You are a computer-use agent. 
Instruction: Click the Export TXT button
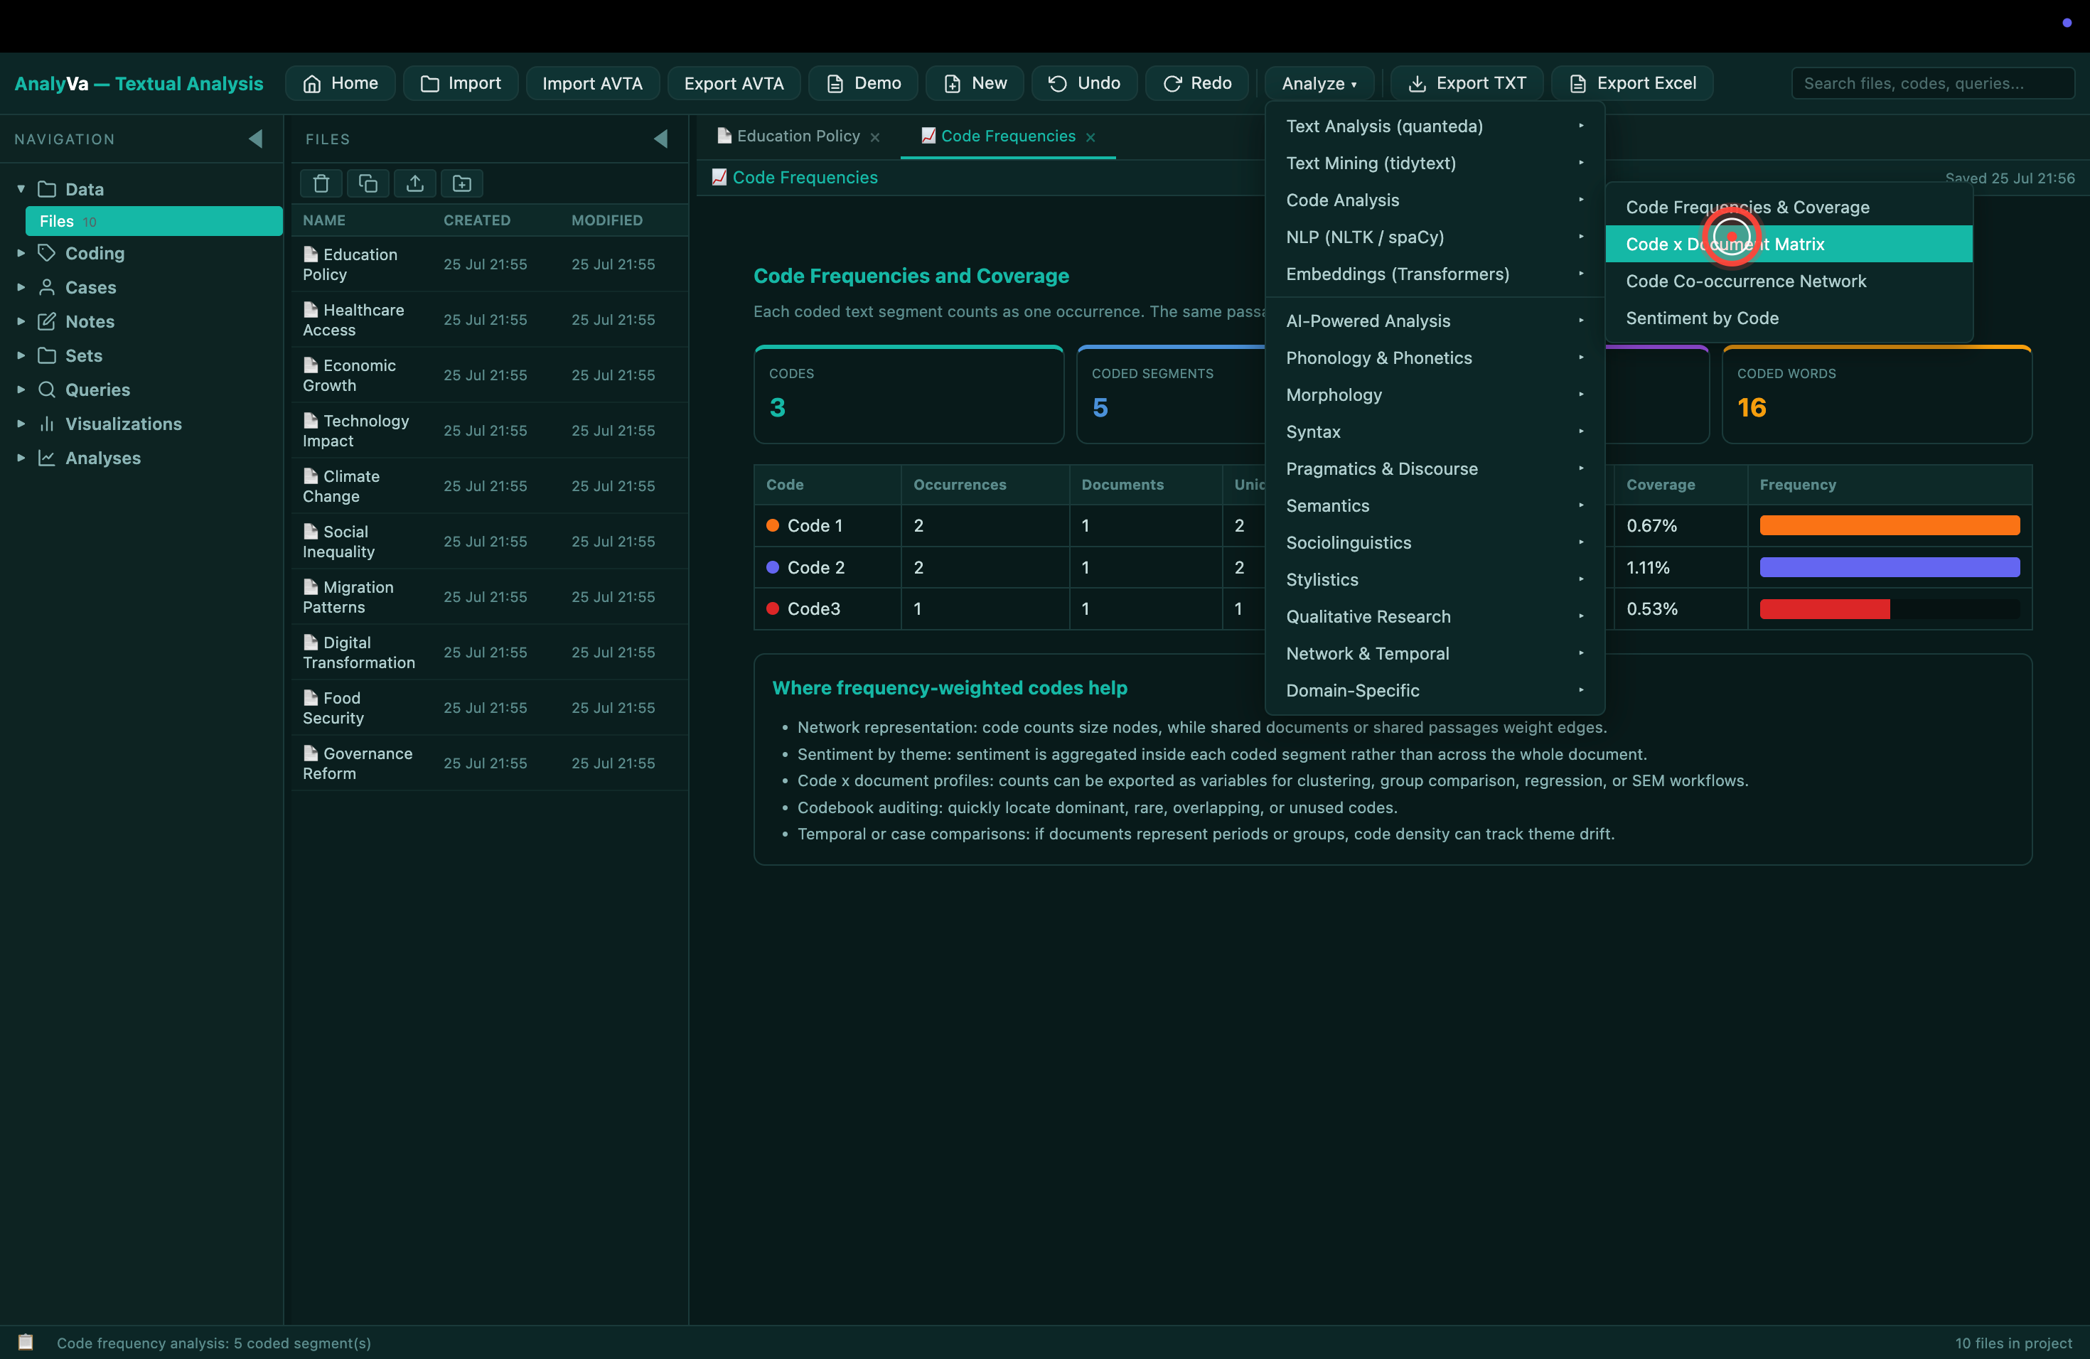[1467, 83]
